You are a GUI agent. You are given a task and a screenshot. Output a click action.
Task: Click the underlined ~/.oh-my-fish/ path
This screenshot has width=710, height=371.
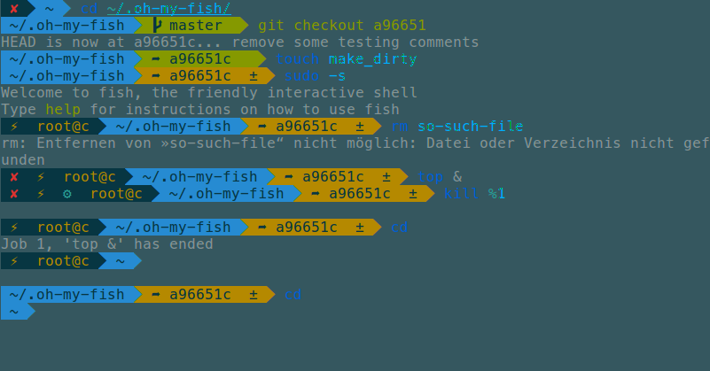(169, 9)
